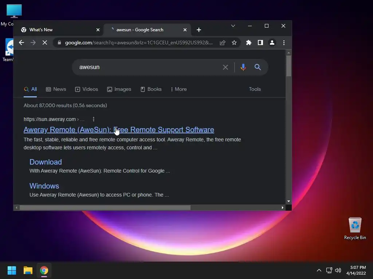Image resolution: width=373 pixels, height=279 pixels.
Task: Toggle Chrome side panel icon
Action: pos(260,43)
